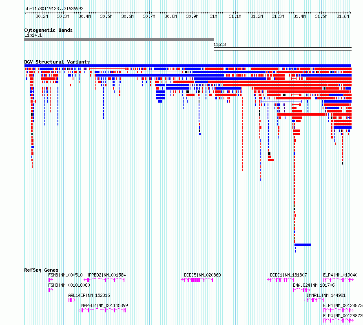Click the 31.6M ruler tick label

[x=343, y=16]
